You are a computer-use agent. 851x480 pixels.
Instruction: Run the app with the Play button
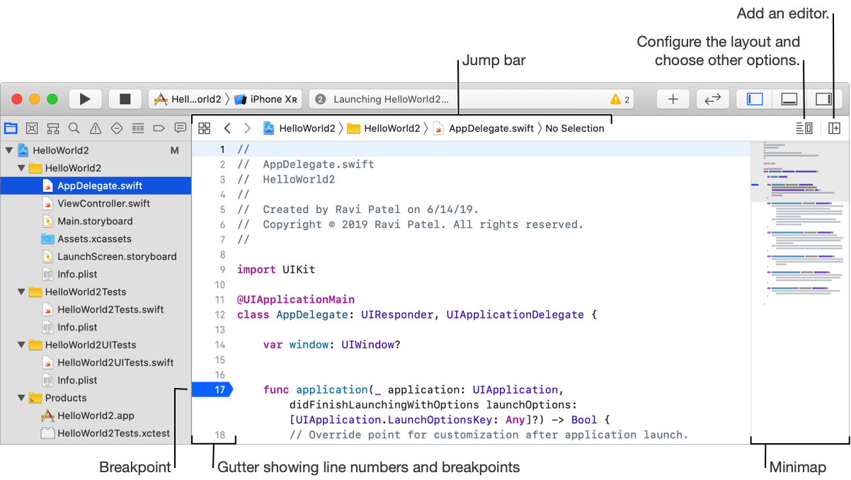85,99
